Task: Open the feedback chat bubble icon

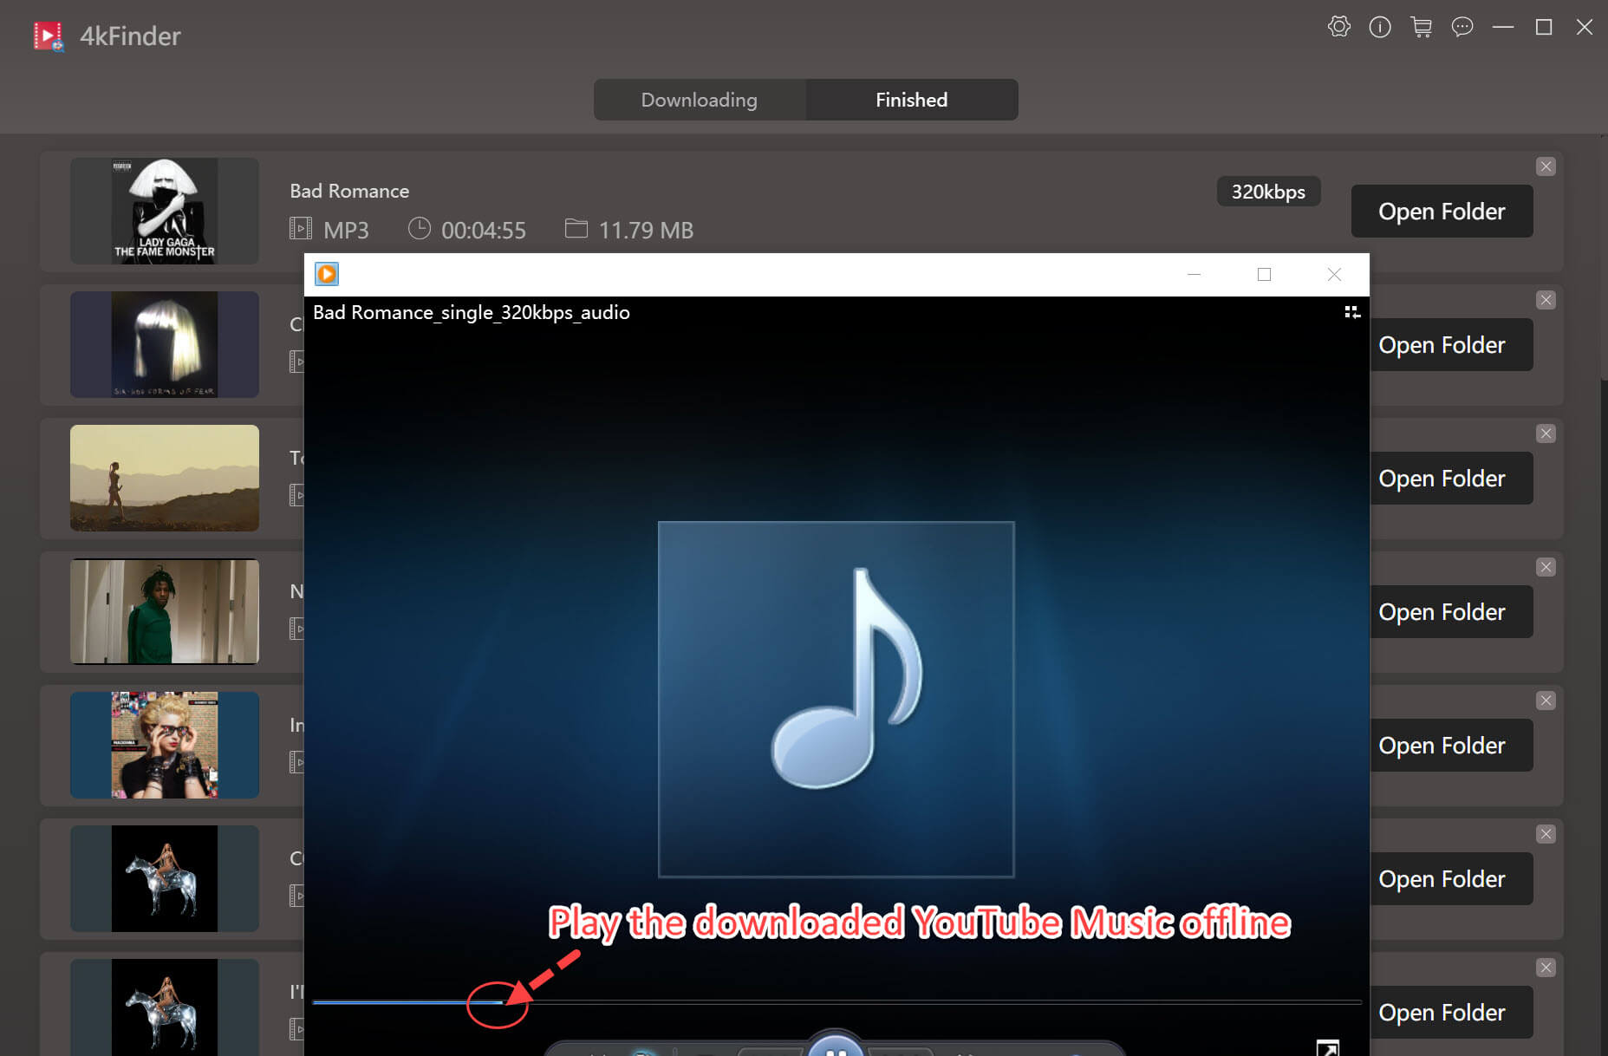Action: 1463,27
